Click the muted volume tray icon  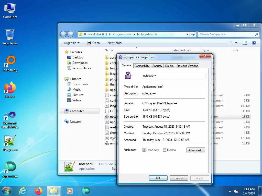pyautogui.click(x=236, y=191)
